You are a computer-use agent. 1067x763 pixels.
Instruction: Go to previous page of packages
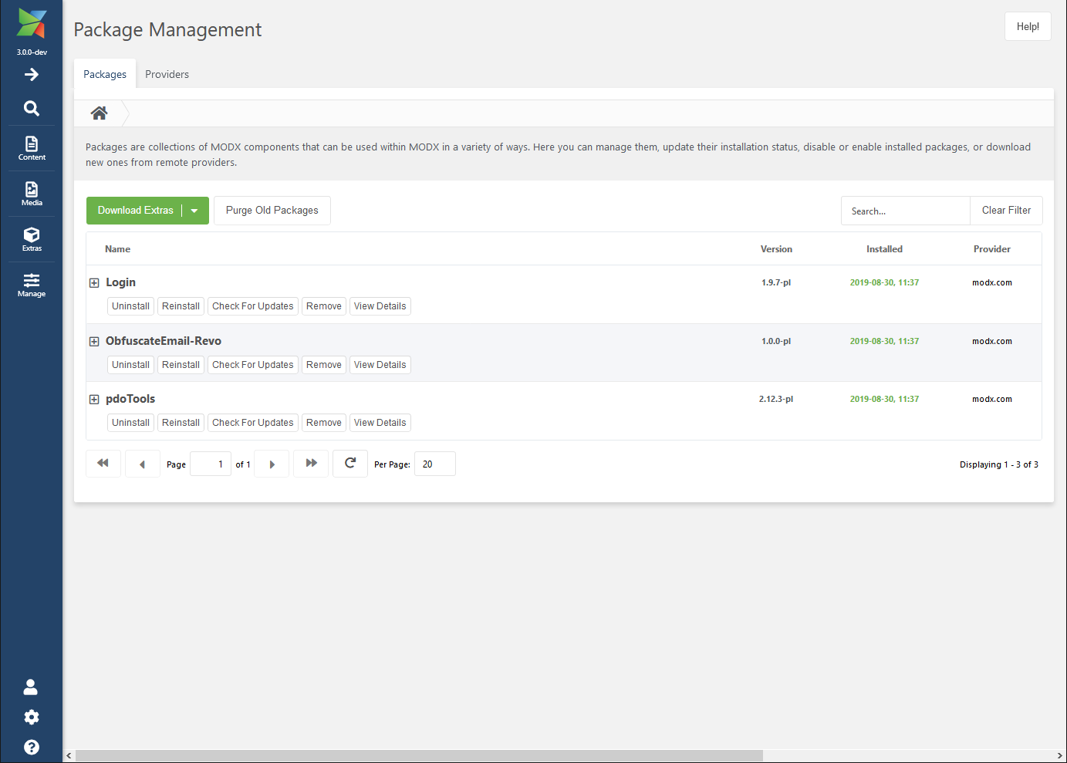143,464
